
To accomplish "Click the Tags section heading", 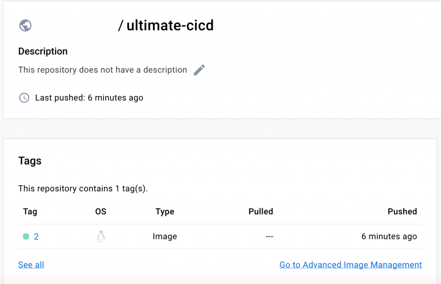I will (x=30, y=161).
